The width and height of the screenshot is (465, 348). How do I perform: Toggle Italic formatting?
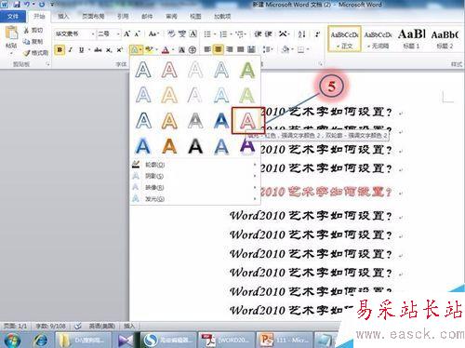(x=71, y=49)
